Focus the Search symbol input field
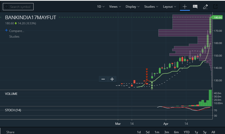This screenshot has height=134, width=225. click(18, 7)
